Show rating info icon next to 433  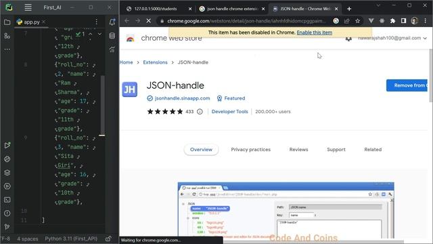coord(200,111)
